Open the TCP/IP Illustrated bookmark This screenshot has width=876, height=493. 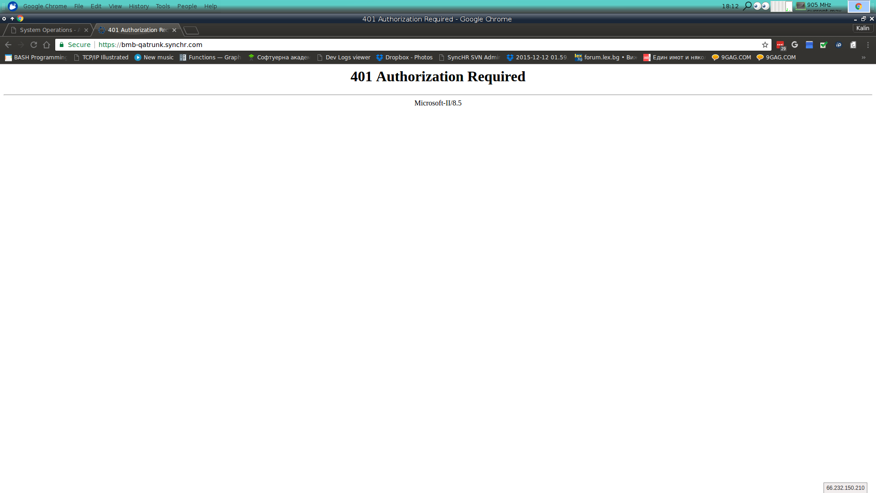click(101, 58)
